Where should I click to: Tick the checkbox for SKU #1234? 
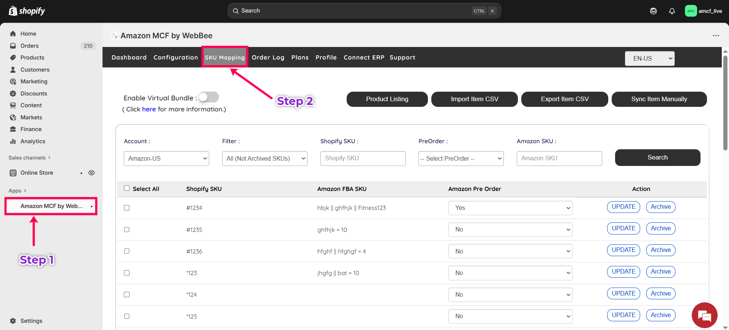pyautogui.click(x=127, y=208)
